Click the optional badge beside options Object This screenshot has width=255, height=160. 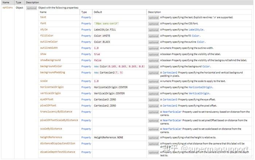31,8
